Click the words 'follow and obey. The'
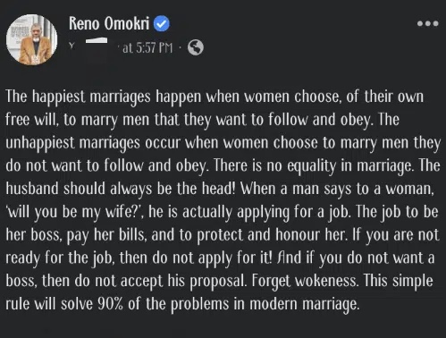Viewport: 446px width, 338px height. 333,120
